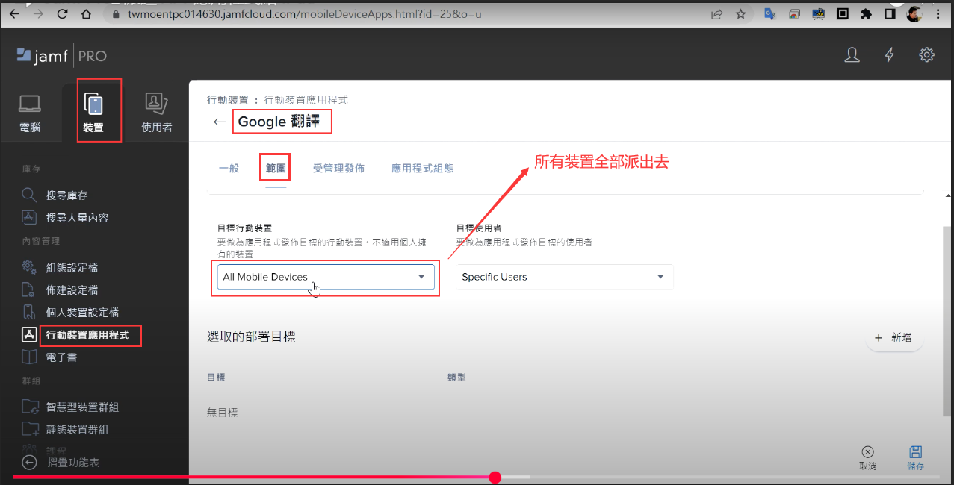Open the settings gear icon in Jamf
This screenshot has height=485, width=954.
click(926, 55)
